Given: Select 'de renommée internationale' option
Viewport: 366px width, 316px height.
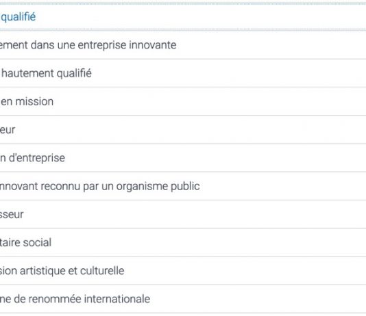Looking at the screenshot, I should (x=183, y=299).
